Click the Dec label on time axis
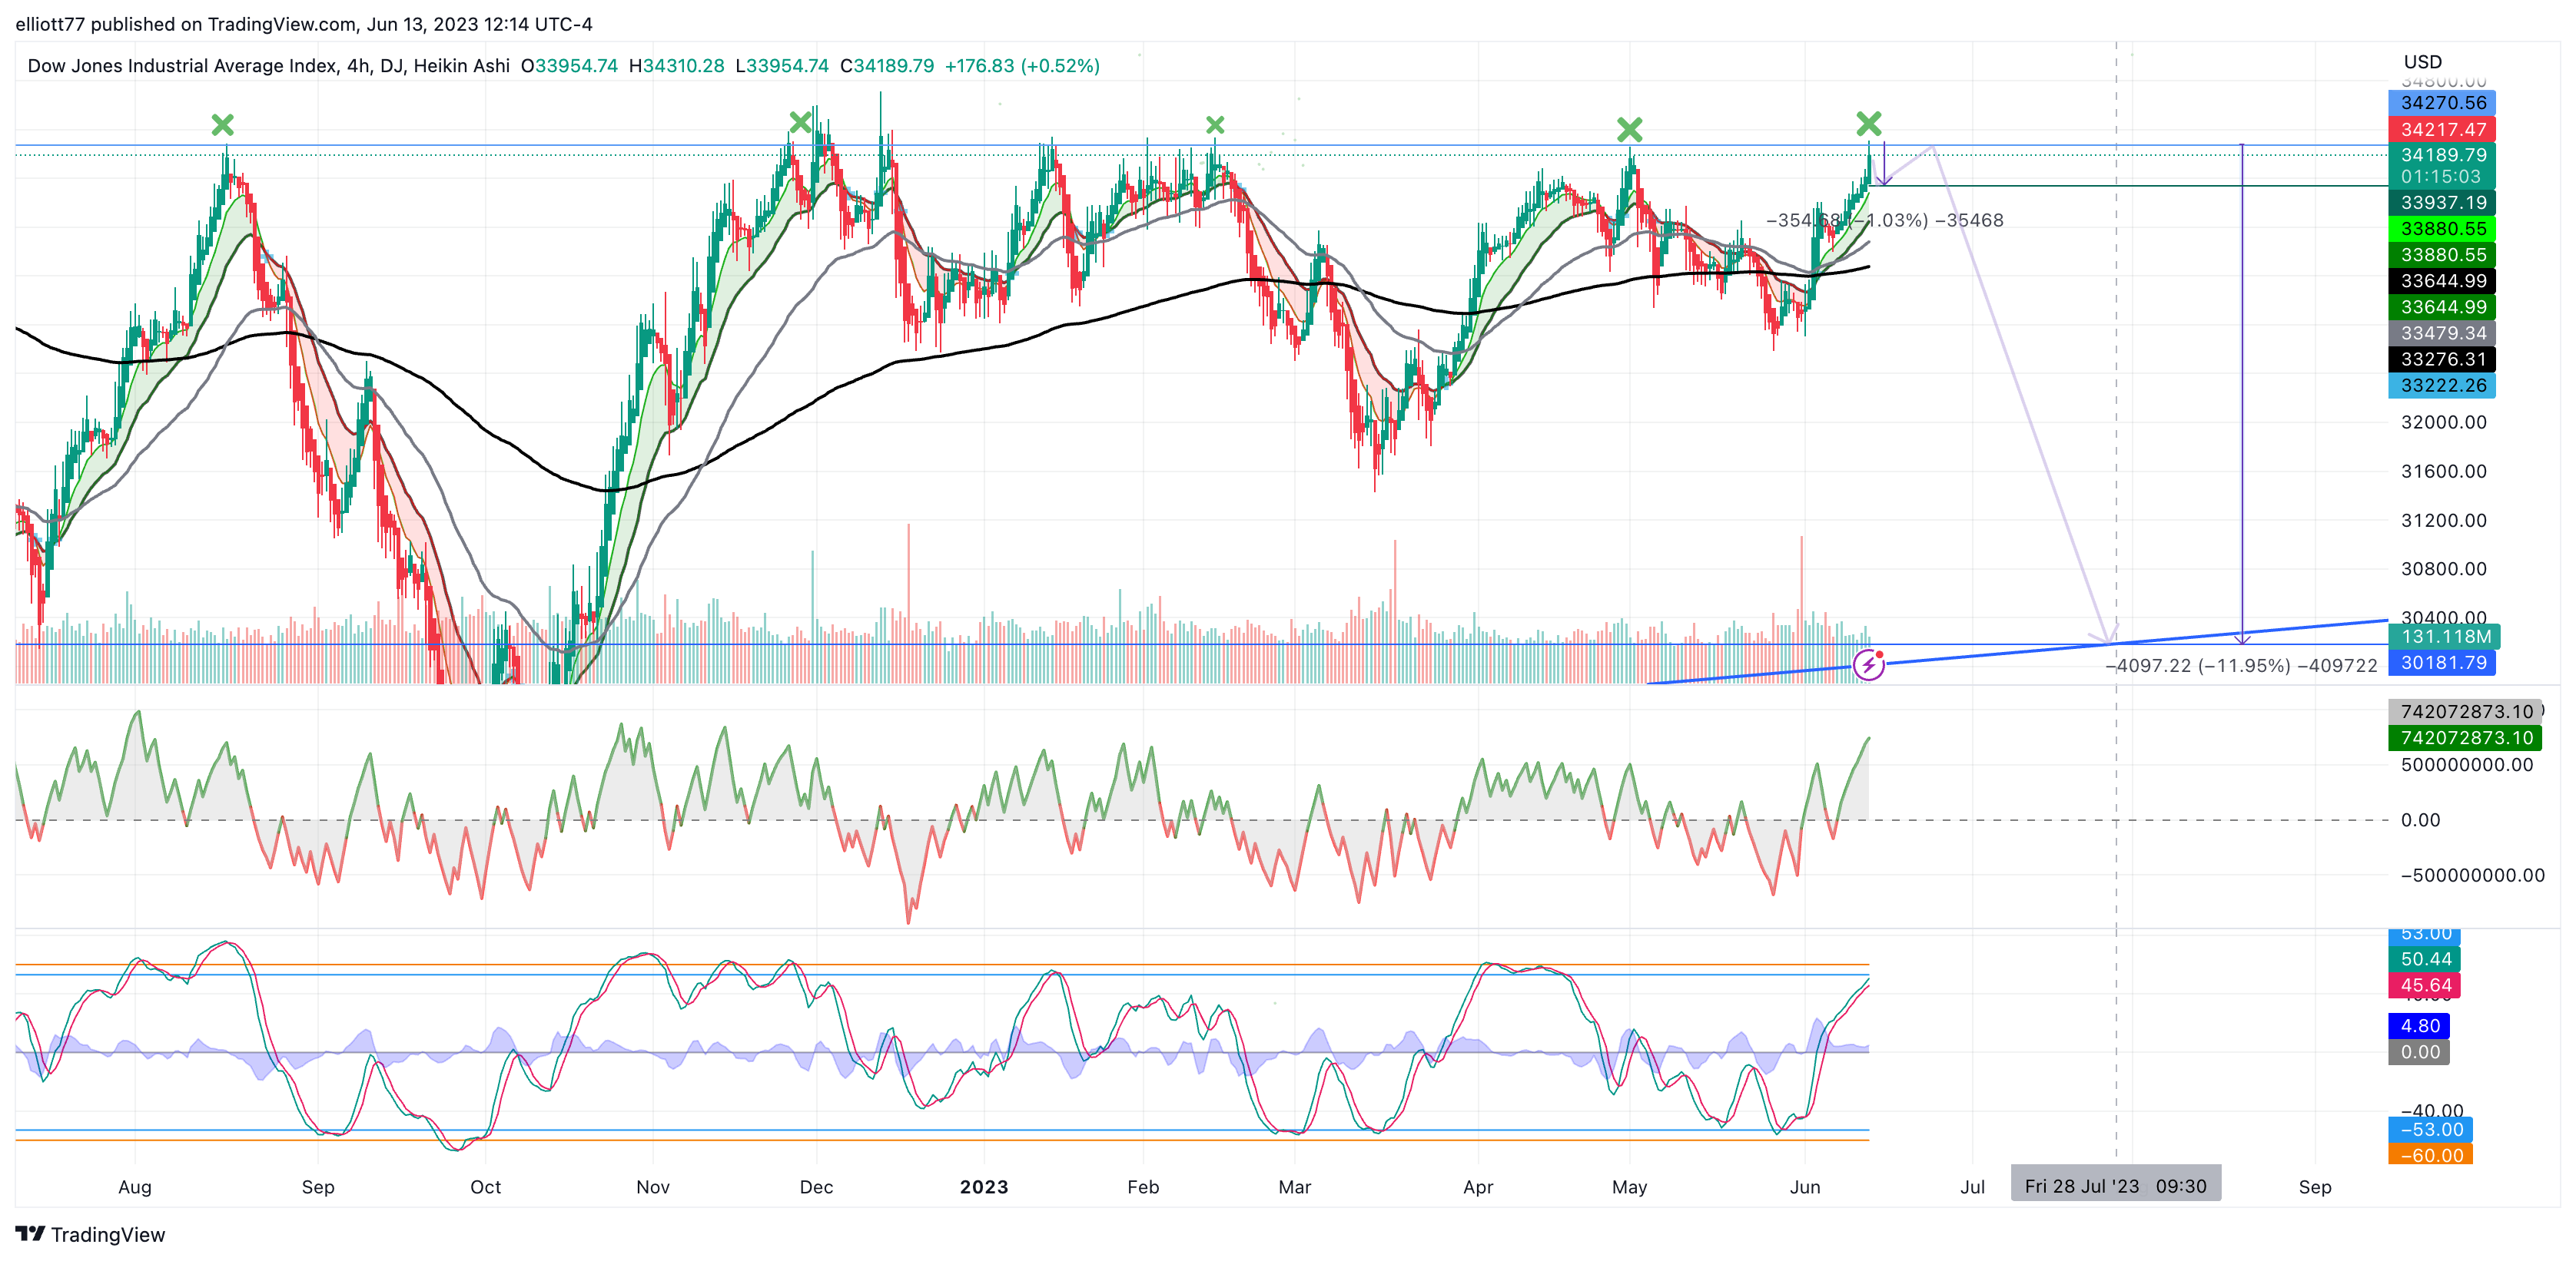2576x1261 pixels. point(816,1187)
